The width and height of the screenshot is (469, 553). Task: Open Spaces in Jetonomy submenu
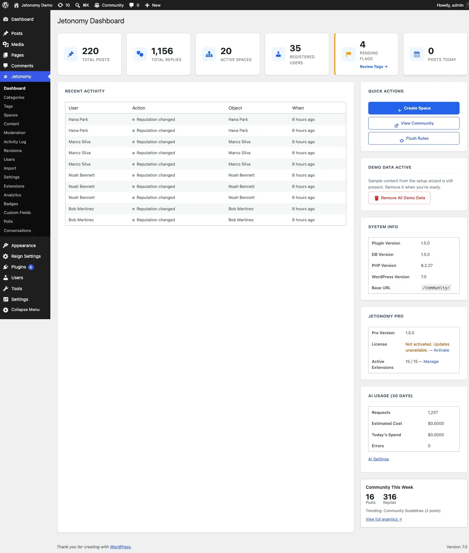11,115
